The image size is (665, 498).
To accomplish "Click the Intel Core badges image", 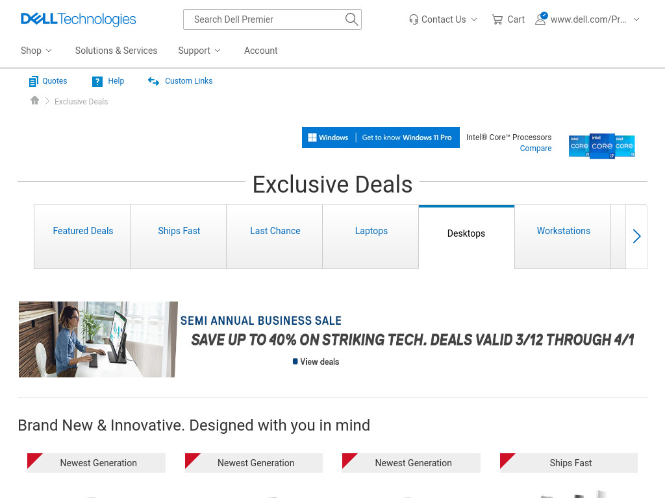I will 601,146.
